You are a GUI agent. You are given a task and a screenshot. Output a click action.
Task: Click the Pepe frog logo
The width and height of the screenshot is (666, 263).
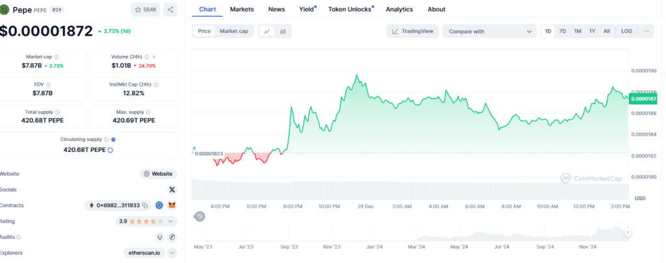coord(5,9)
